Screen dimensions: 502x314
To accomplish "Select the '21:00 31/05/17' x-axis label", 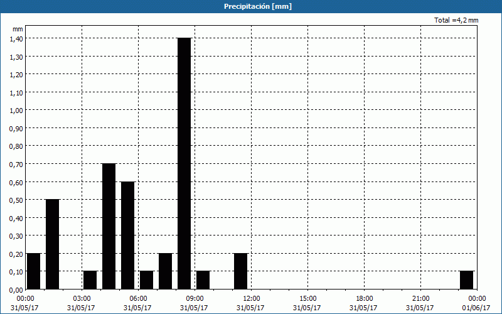I will (x=420, y=303).
